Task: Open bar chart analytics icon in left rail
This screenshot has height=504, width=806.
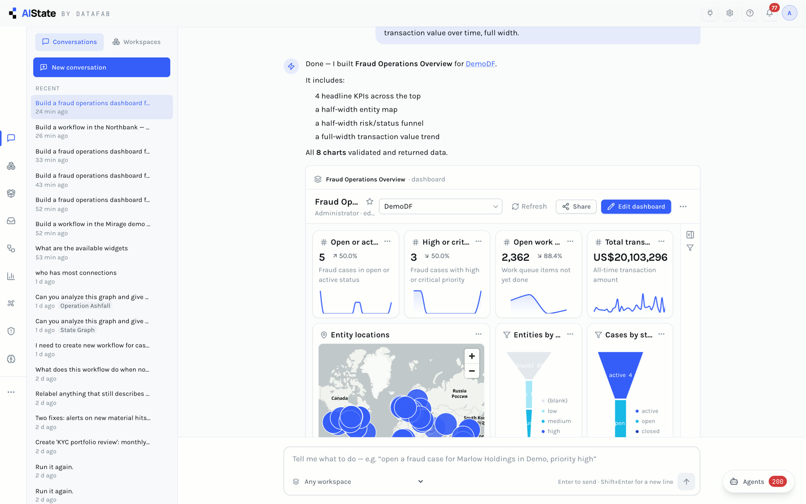Action: [11, 276]
